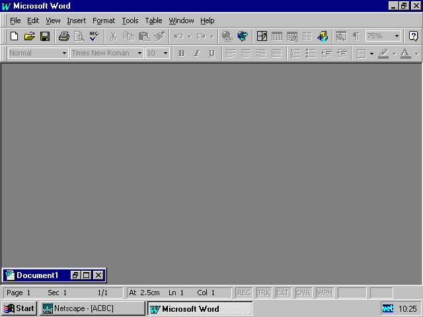Screen dimensions: 423x317
Task: Open the Style dropdown showing Normal
Action: click(64, 53)
